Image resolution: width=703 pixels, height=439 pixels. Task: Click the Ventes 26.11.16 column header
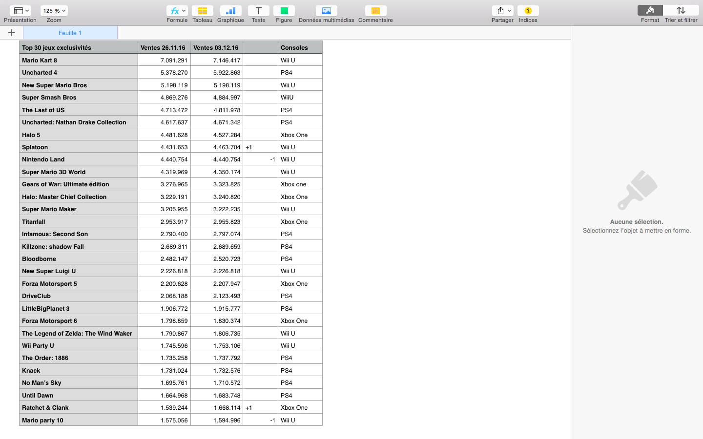pos(164,47)
